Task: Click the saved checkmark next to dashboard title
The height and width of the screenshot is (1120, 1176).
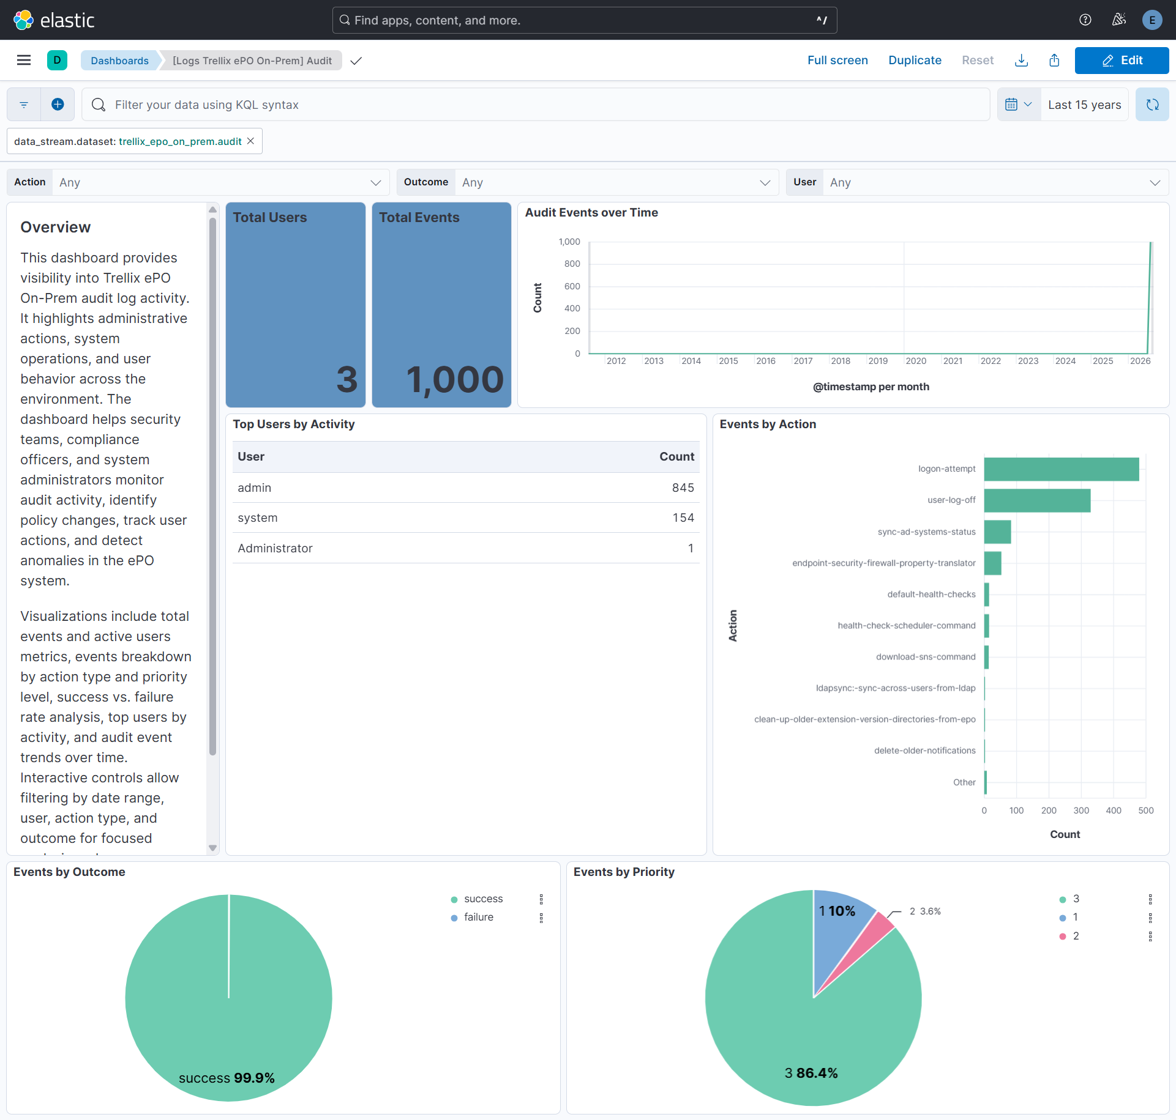Action: coord(356,61)
